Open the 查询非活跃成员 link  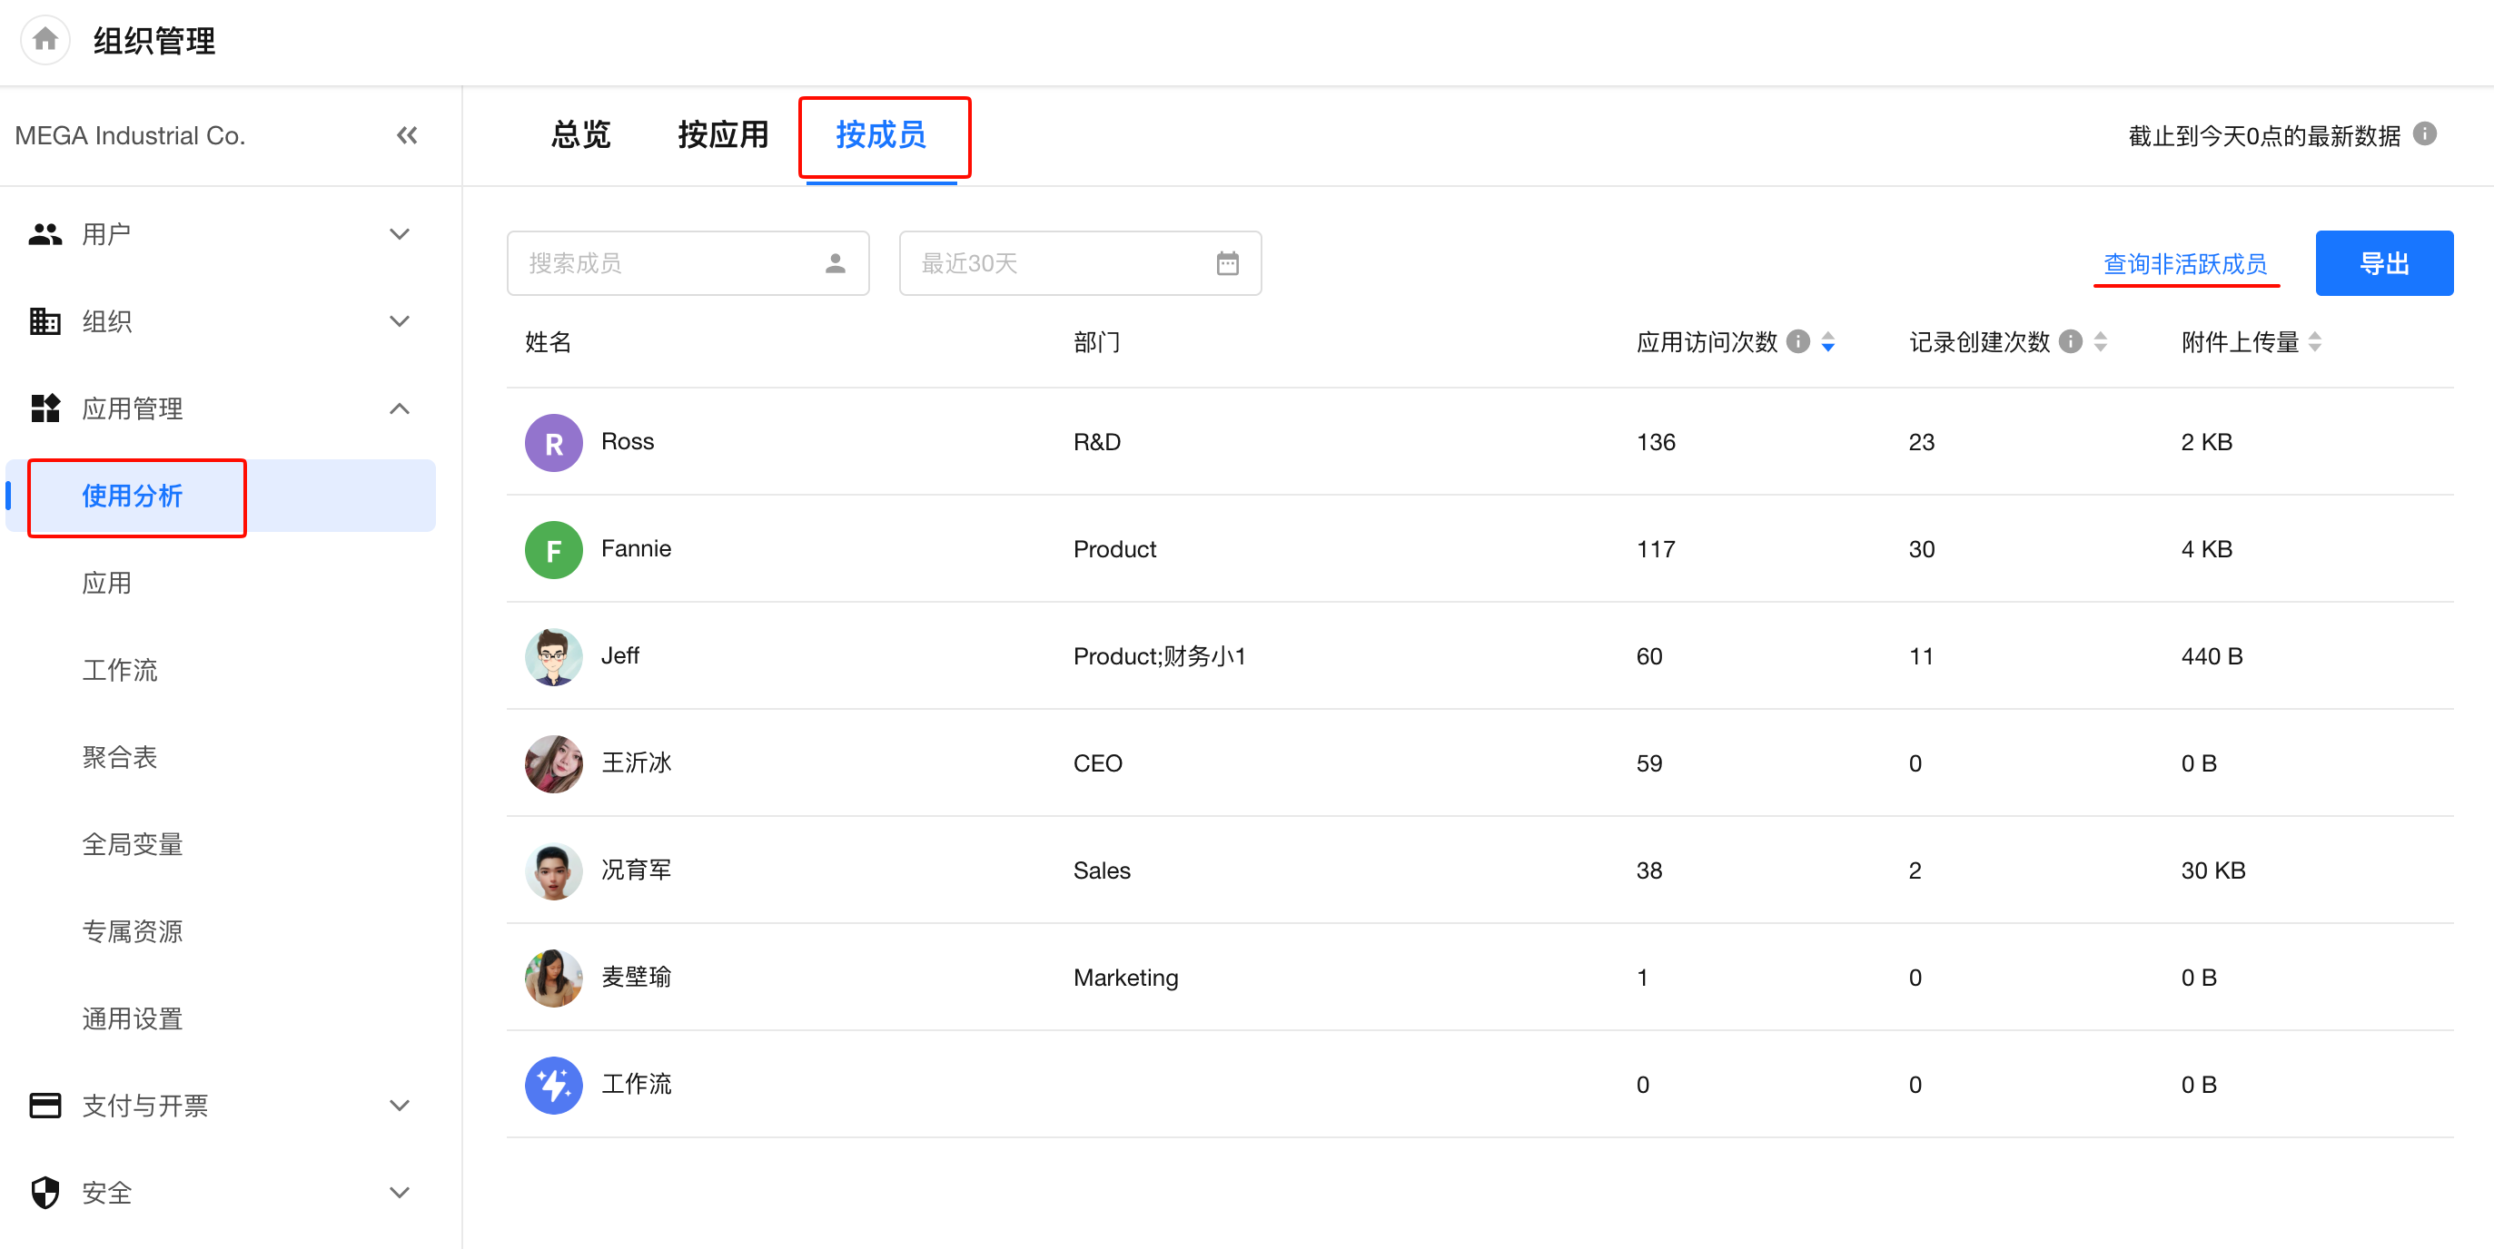pyautogui.click(x=2184, y=263)
